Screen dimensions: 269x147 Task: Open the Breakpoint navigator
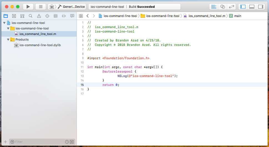[x=64, y=16]
